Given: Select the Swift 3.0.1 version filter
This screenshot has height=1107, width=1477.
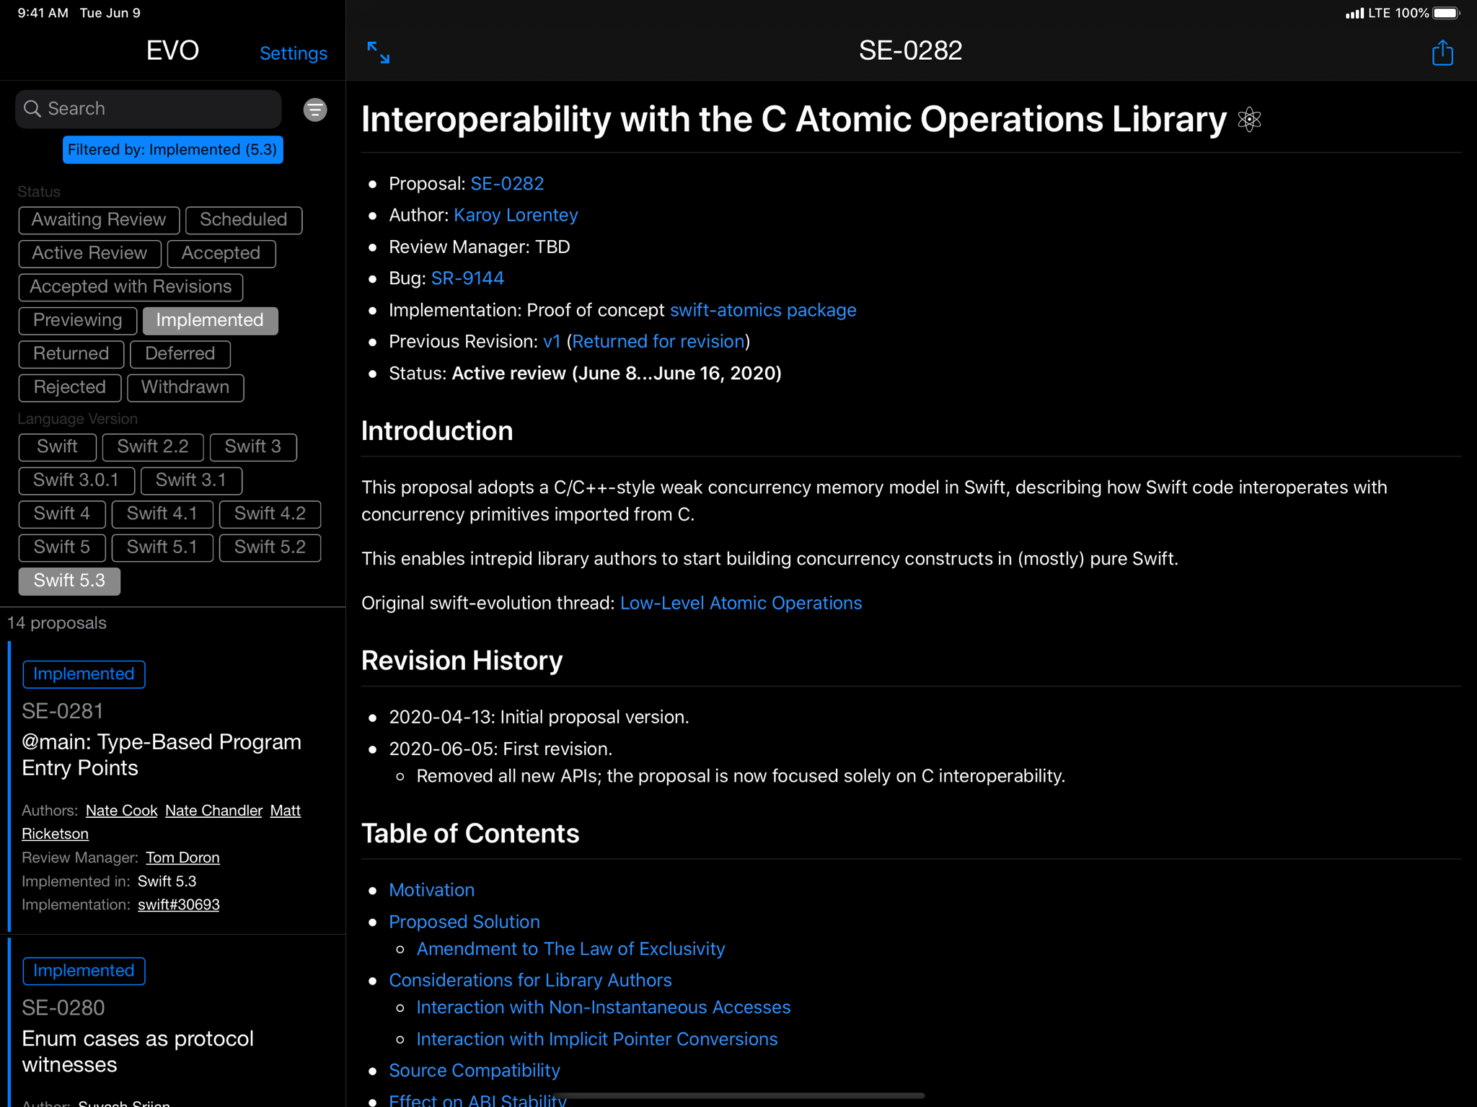Looking at the screenshot, I should [76, 480].
